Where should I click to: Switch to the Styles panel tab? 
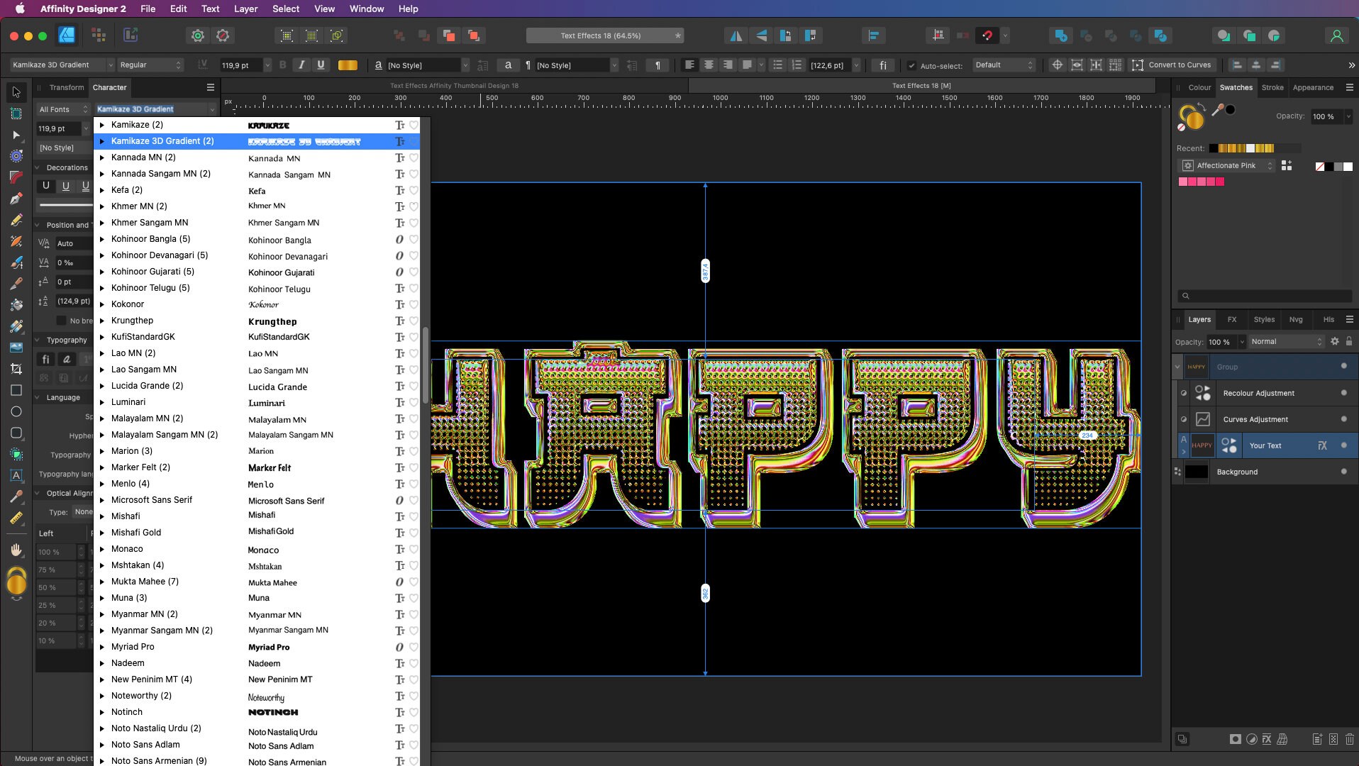pos(1263,319)
